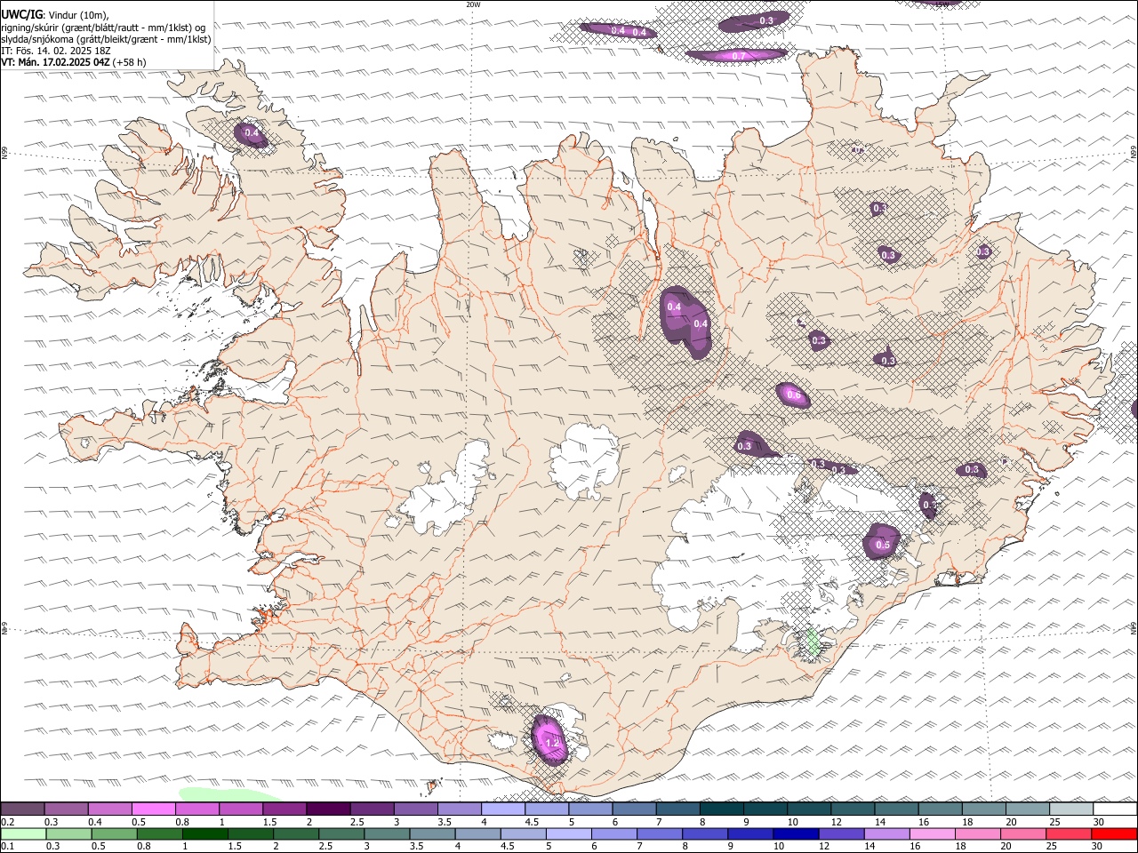Pick the light pink 16 swatch in the lower legend row
Image resolution: width=1138 pixels, height=853 pixels.
[x=933, y=834]
